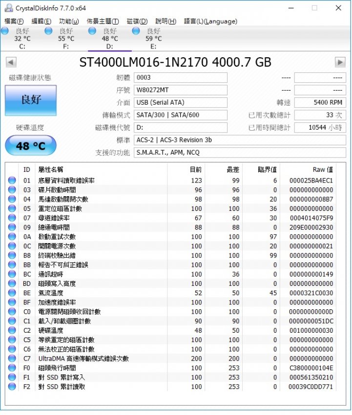
Task: Click status orb for attribute 03 row
Action: (x=12, y=190)
